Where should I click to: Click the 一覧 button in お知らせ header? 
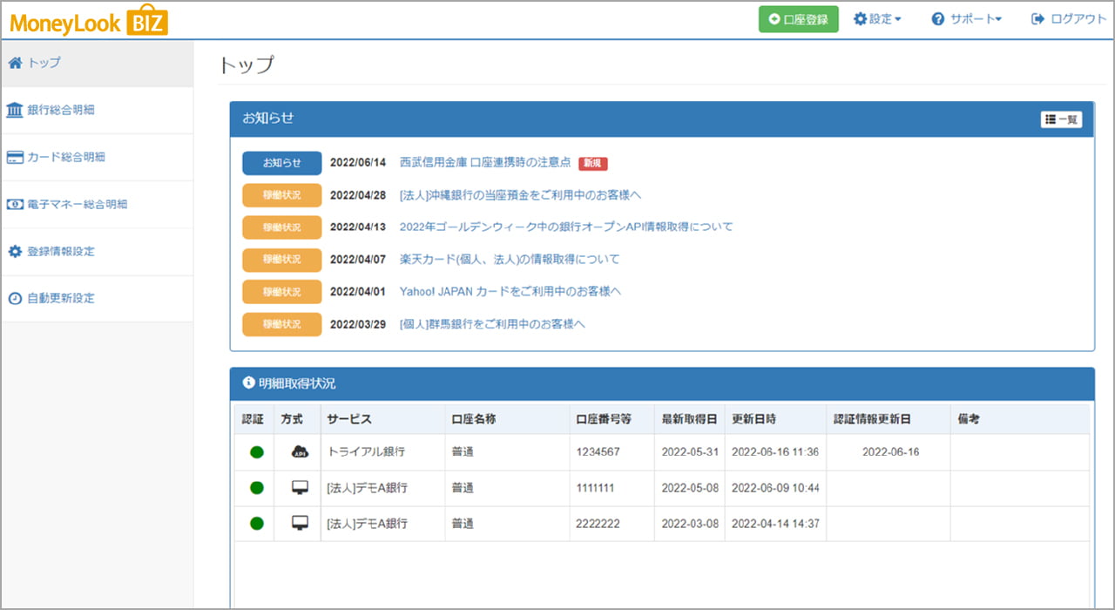point(1062,119)
